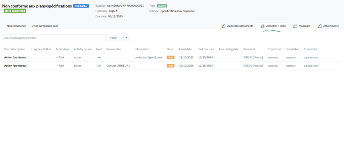Screen dimensions: 344x162
Task: Click the Note 'No' badge in second row
Action: [x=99, y=66]
